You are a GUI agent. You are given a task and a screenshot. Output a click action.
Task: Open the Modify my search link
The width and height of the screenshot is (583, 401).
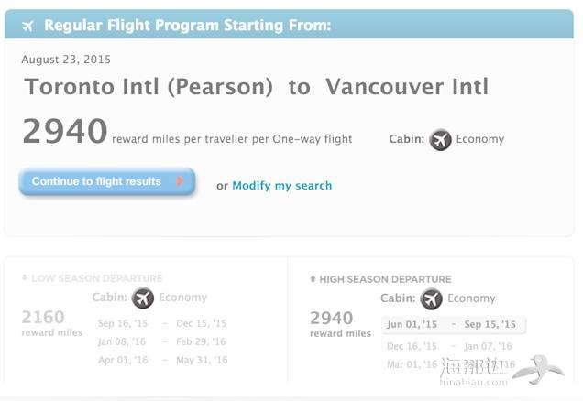coord(281,185)
